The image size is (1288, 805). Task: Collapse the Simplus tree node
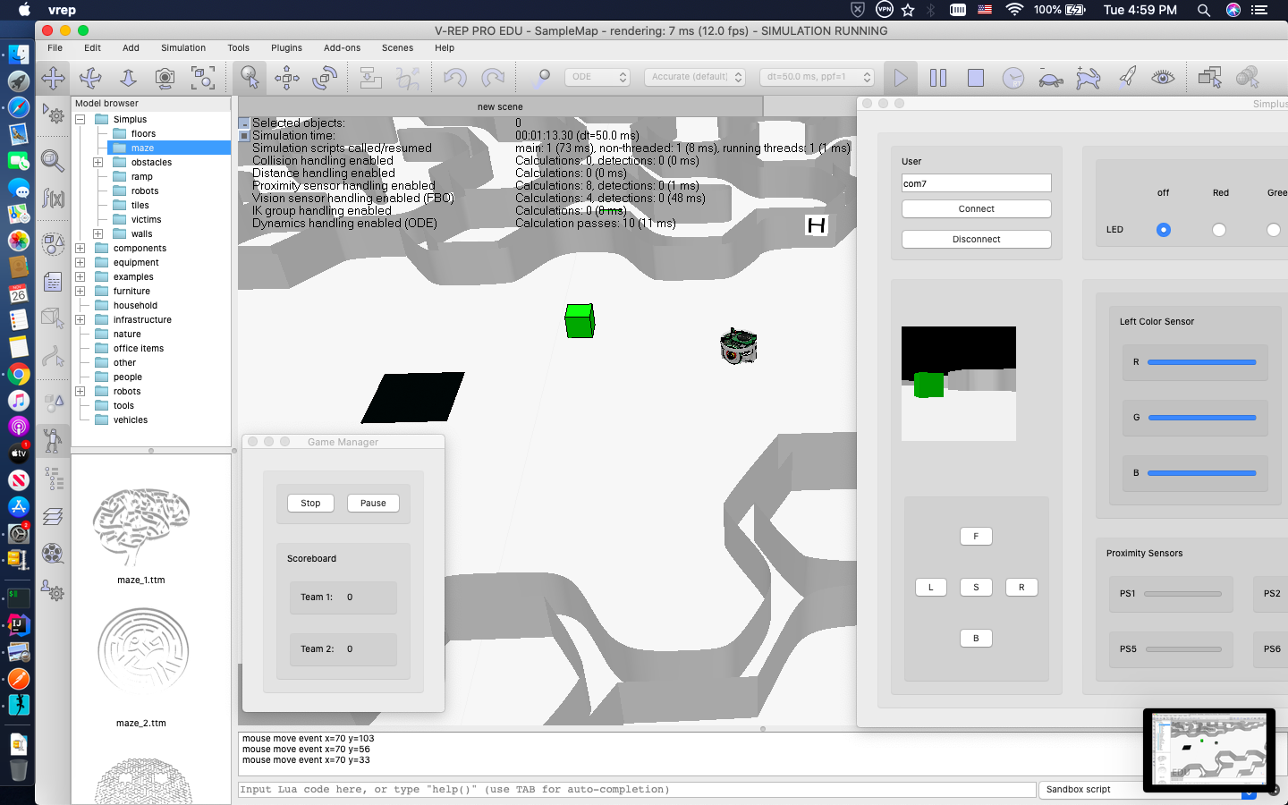(80, 119)
